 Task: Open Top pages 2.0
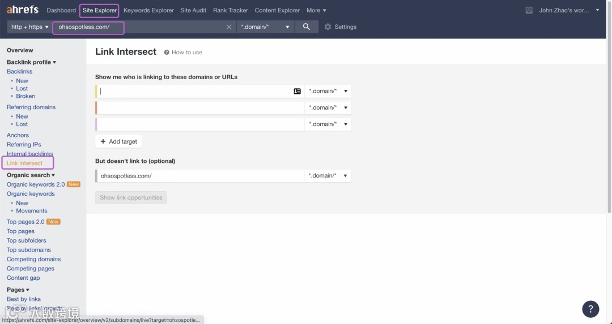[25, 222]
